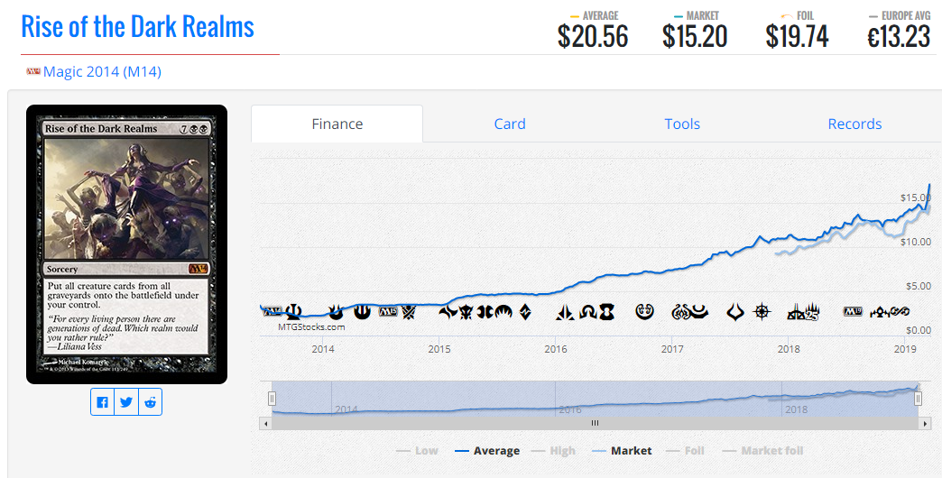Click Hour of Devastation horns symbol
The width and height of the screenshot is (942, 478).
tap(736, 312)
